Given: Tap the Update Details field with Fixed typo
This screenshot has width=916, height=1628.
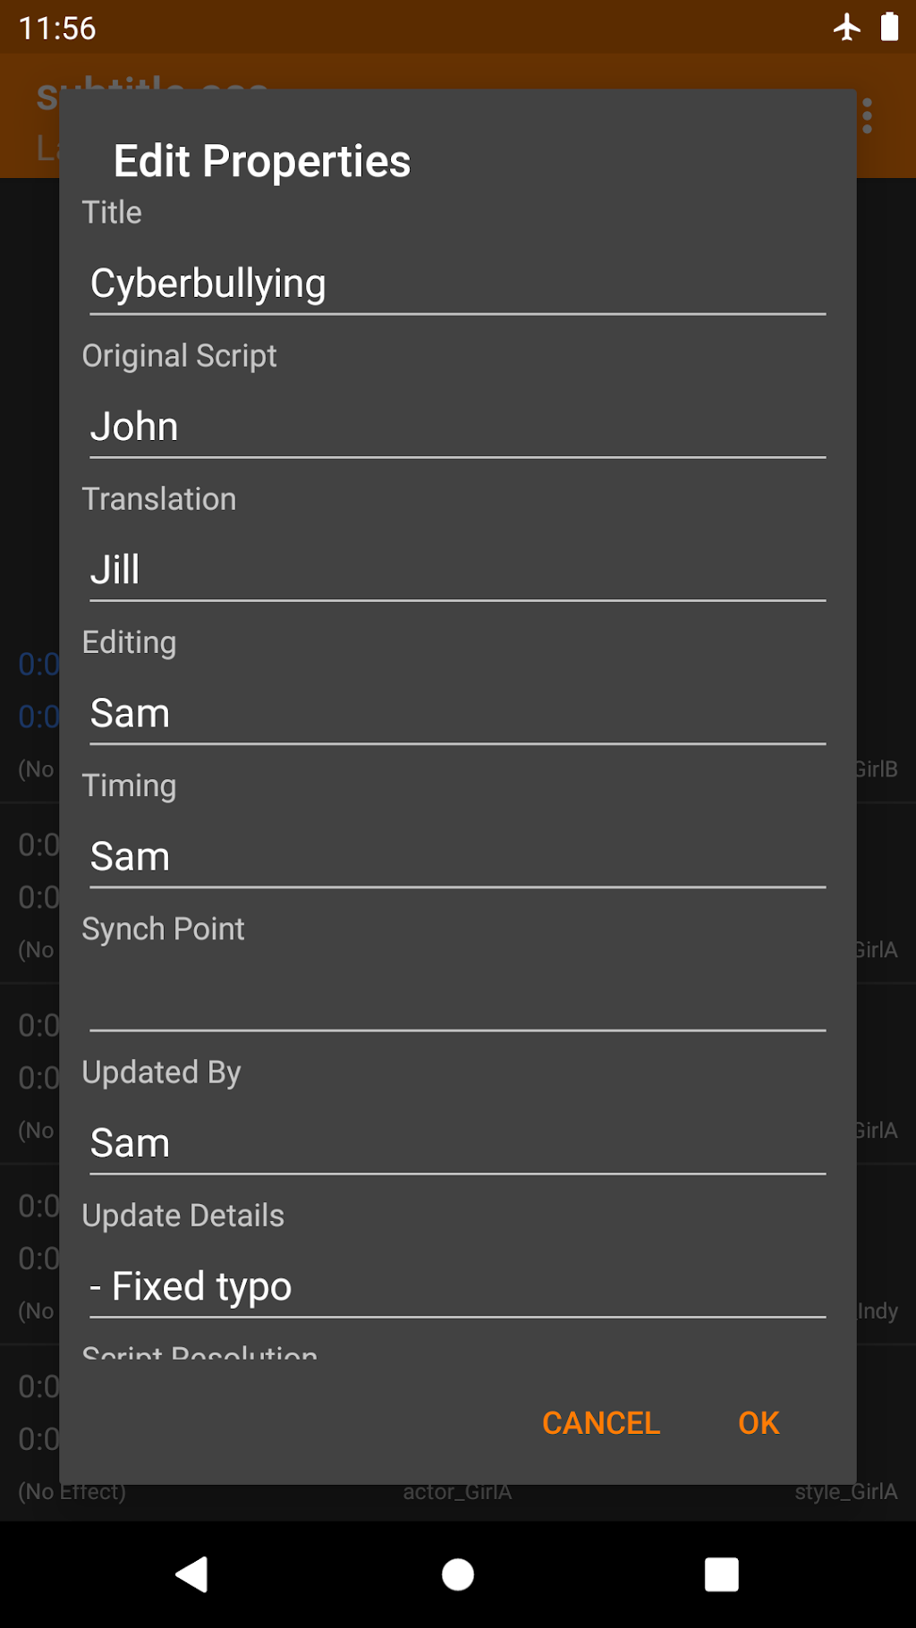Looking at the screenshot, I should click(456, 1286).
